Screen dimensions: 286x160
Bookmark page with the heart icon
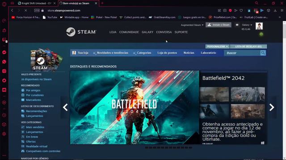coord(241,11)
